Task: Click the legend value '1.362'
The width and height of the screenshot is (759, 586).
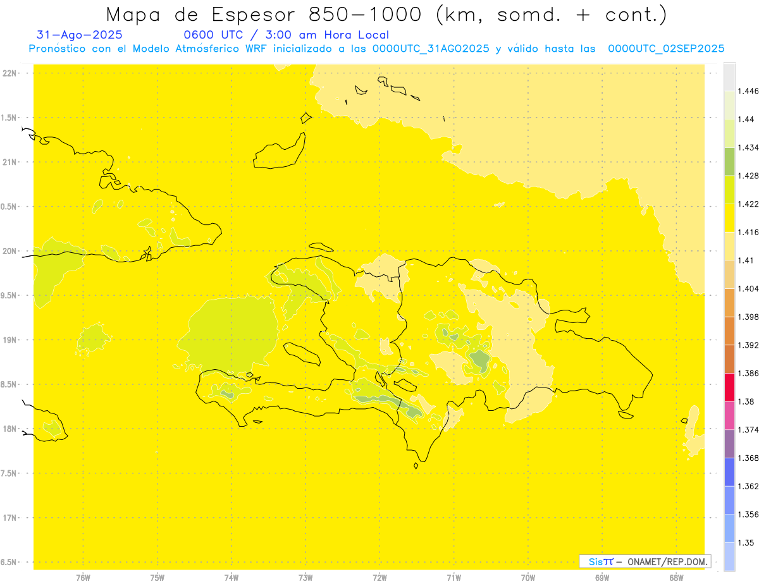Action: [748, 486]
